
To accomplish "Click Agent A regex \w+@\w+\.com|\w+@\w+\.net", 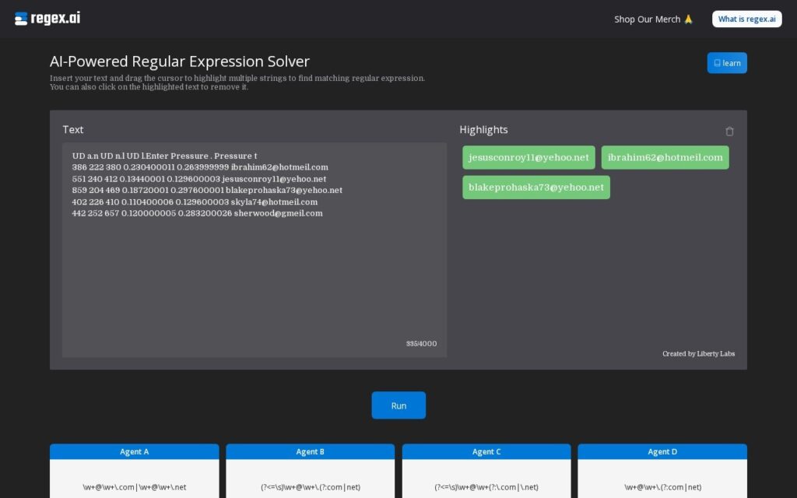I will click(134, 487).
